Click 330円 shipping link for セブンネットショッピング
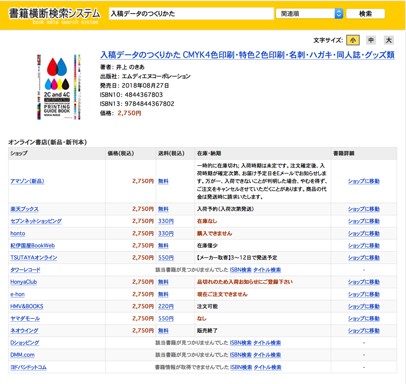The width and height of the screenshot is (406, 384). pos(166,221)
